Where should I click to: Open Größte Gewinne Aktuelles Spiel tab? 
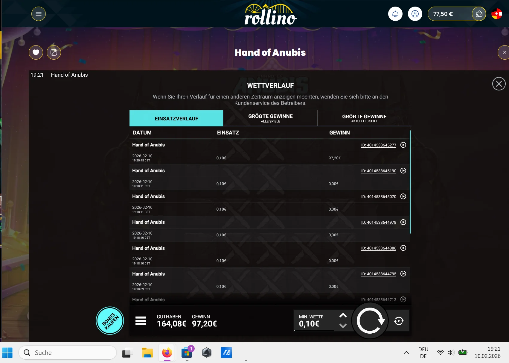(x=364, y=118)
